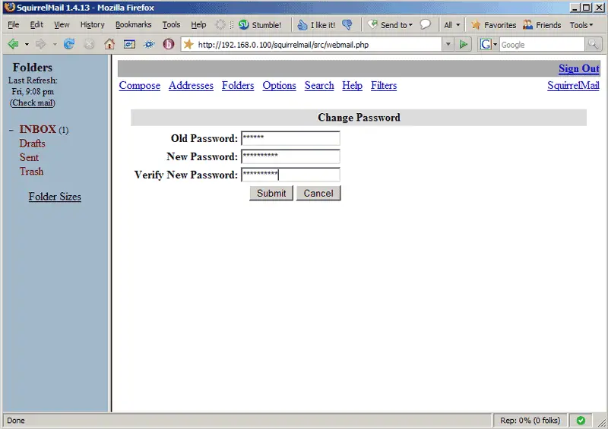The image size is (608, 429).
Task: Open the Help menu in the menu bar
Action: pos(198,25)
